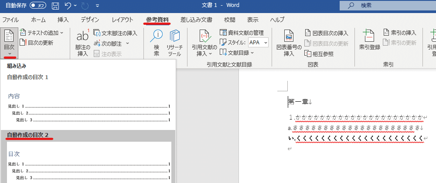Select 自動作成の目次 1 preview thumbnail
This screenshot has width=436, height=183.
tap(89, 107)
